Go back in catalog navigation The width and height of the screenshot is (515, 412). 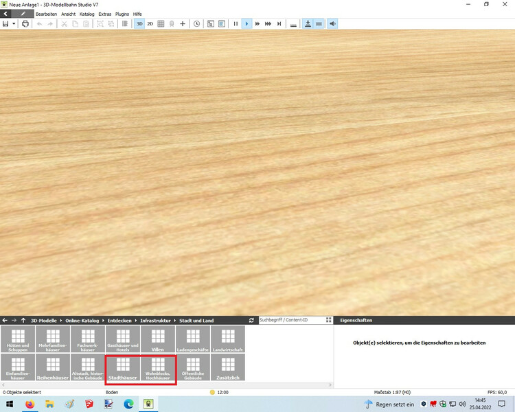5,321
